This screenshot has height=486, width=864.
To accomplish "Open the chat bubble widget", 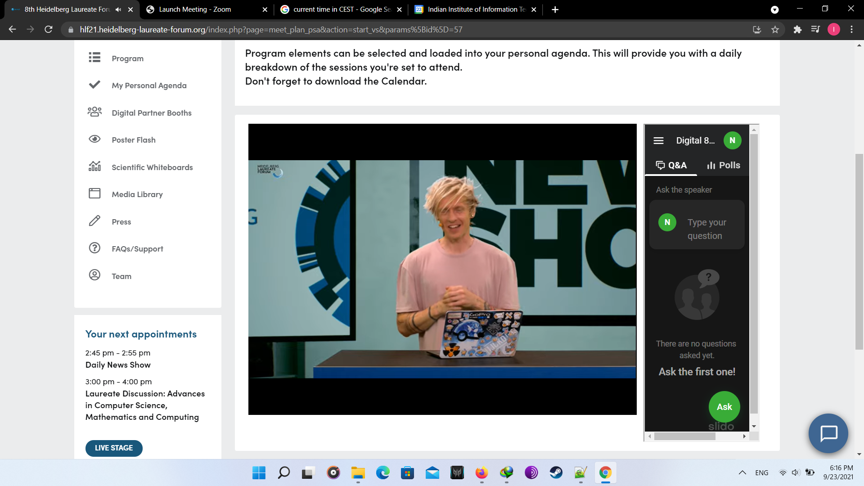I will (x=828, y=433).
